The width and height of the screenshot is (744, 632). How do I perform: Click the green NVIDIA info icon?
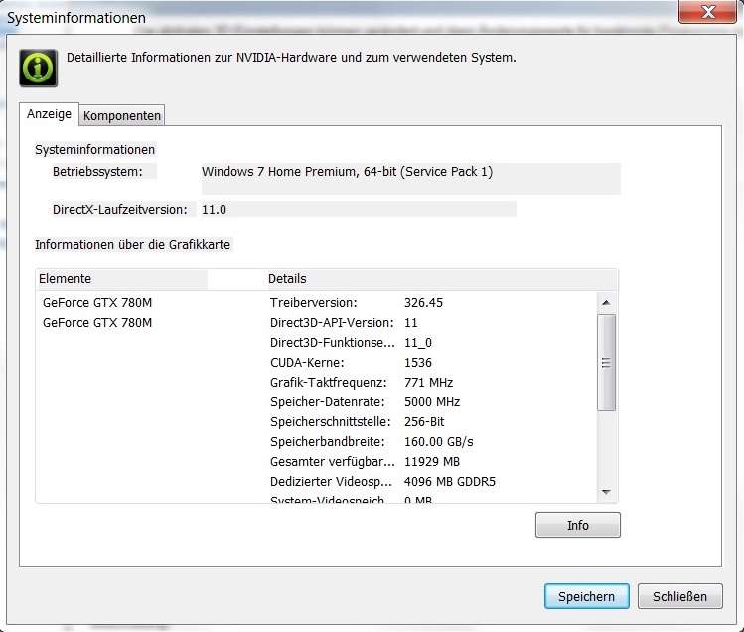[x=39, y=69]
